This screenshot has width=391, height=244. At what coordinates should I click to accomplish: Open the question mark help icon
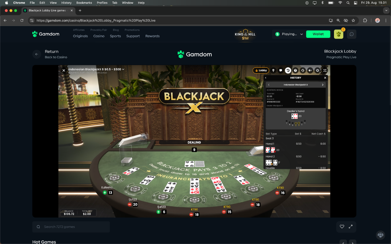coord(296,70)
